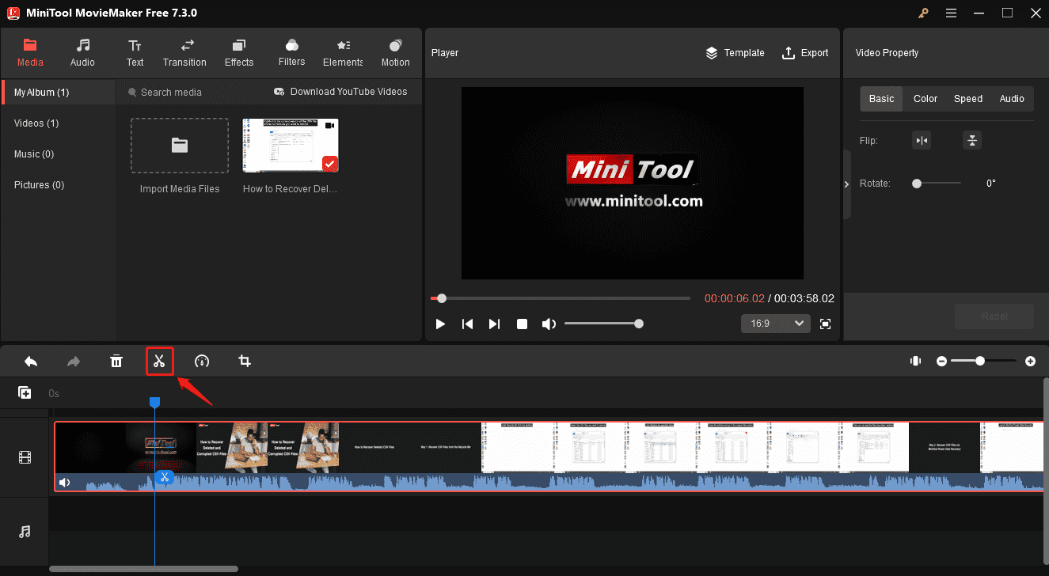Open the Effects tab
The height and width of the screenshot is (576, 1049).
239,53
